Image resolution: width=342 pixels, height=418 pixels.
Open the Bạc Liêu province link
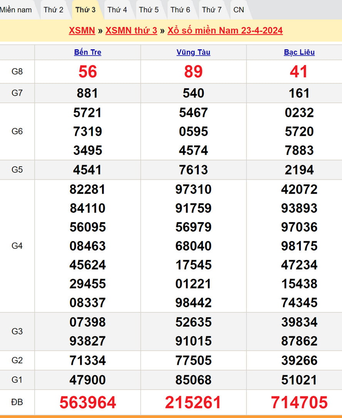click(299, 52)
